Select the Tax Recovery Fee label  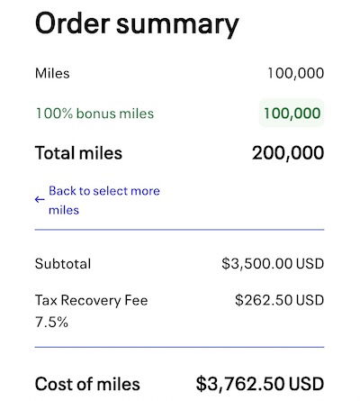(x=92, y=300)
